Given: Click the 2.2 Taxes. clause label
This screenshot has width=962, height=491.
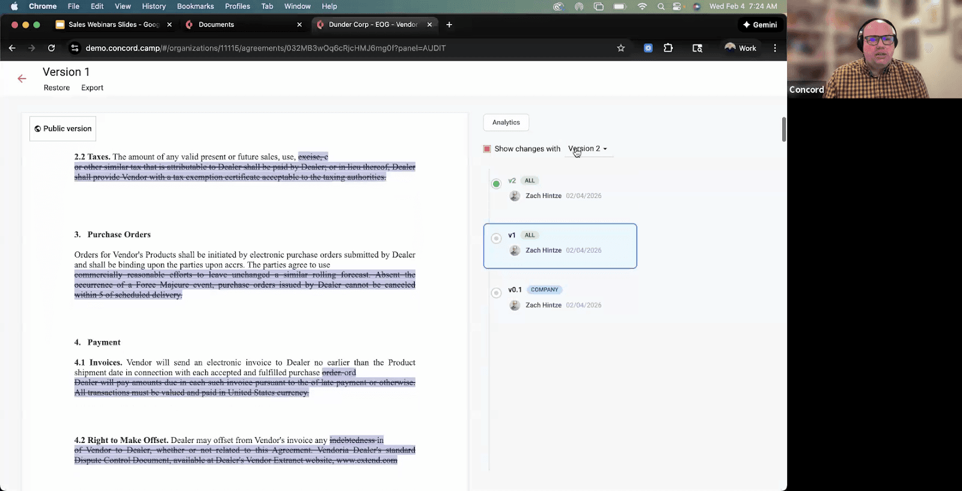Looking at the screenshot, I should coord(92,157).
